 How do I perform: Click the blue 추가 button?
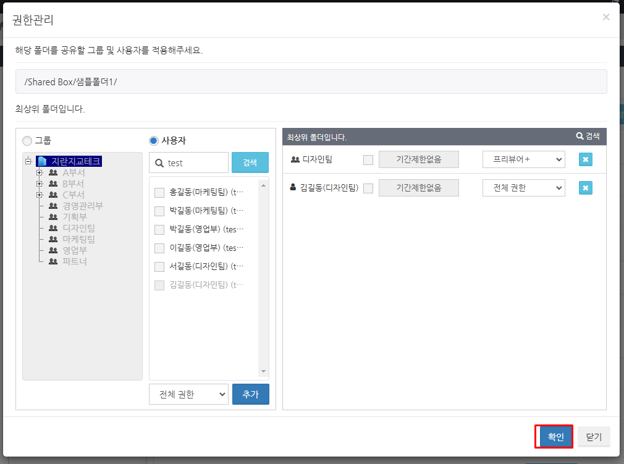tap(250, 394)
